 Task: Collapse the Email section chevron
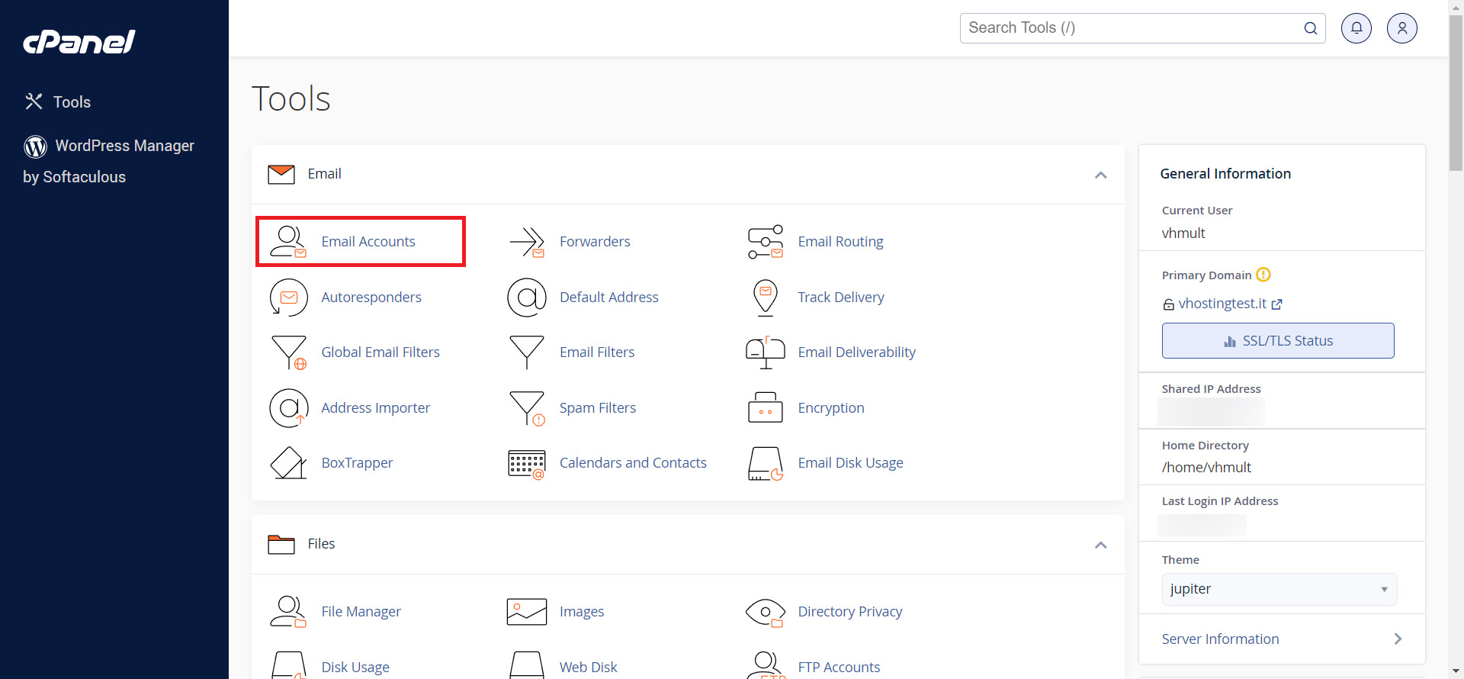(1101, 175)
